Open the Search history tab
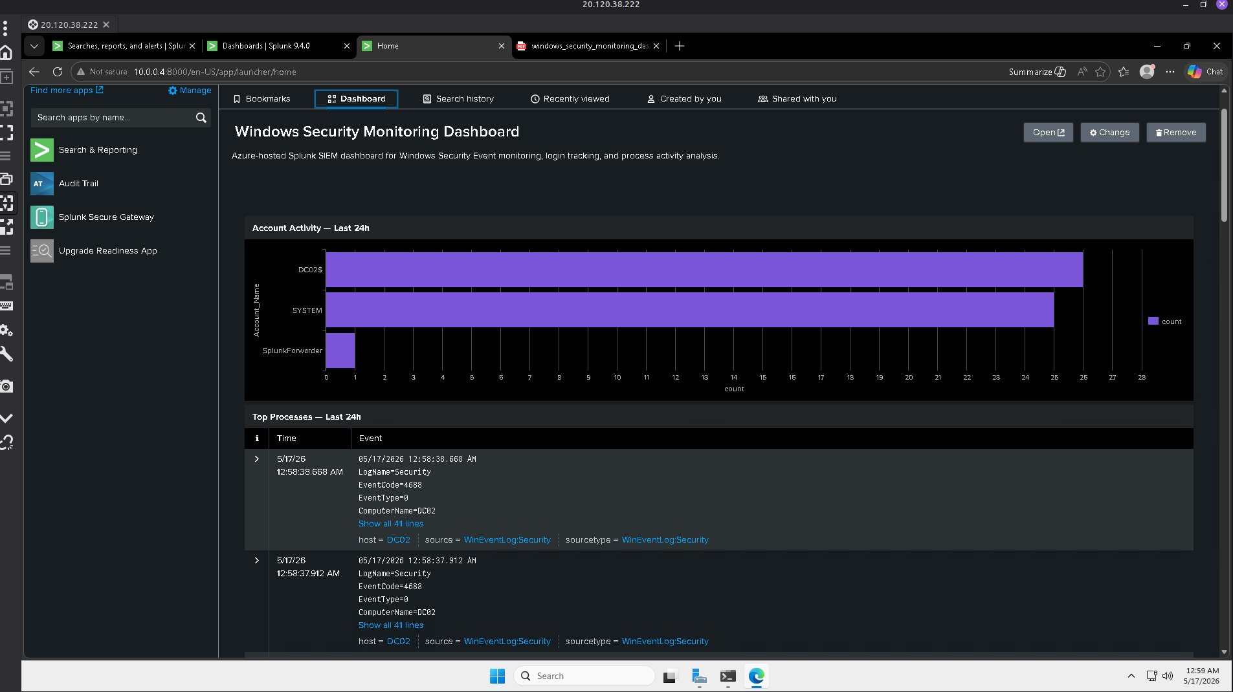Viewport: 1233px width, 692px height. [458, 99]
